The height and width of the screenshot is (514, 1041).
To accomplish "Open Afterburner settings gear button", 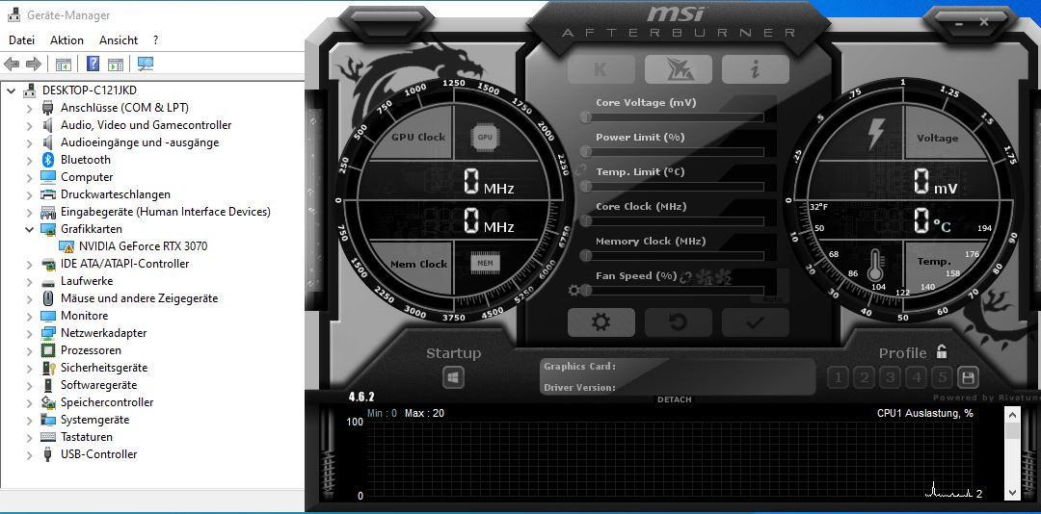I will pos(601,322).
